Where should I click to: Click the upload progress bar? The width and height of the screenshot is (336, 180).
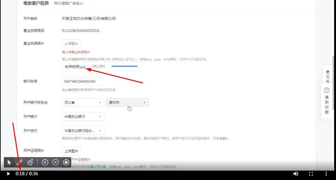click(124, 66)
